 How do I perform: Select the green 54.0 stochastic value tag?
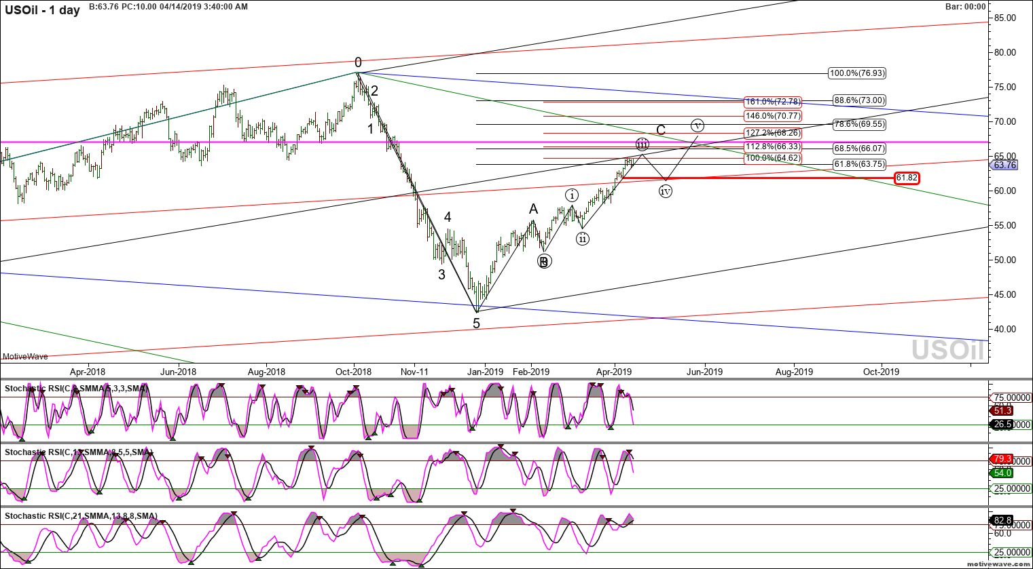pos(1002,473)
